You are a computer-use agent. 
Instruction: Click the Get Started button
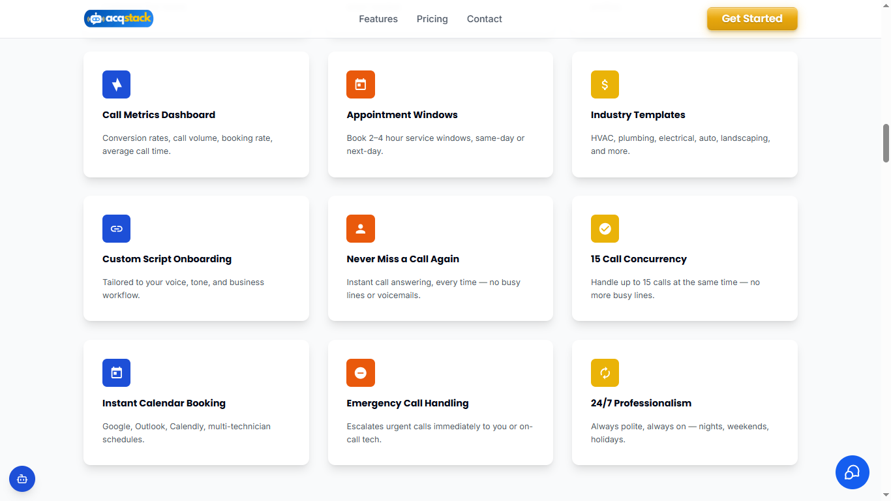[751, 19]
